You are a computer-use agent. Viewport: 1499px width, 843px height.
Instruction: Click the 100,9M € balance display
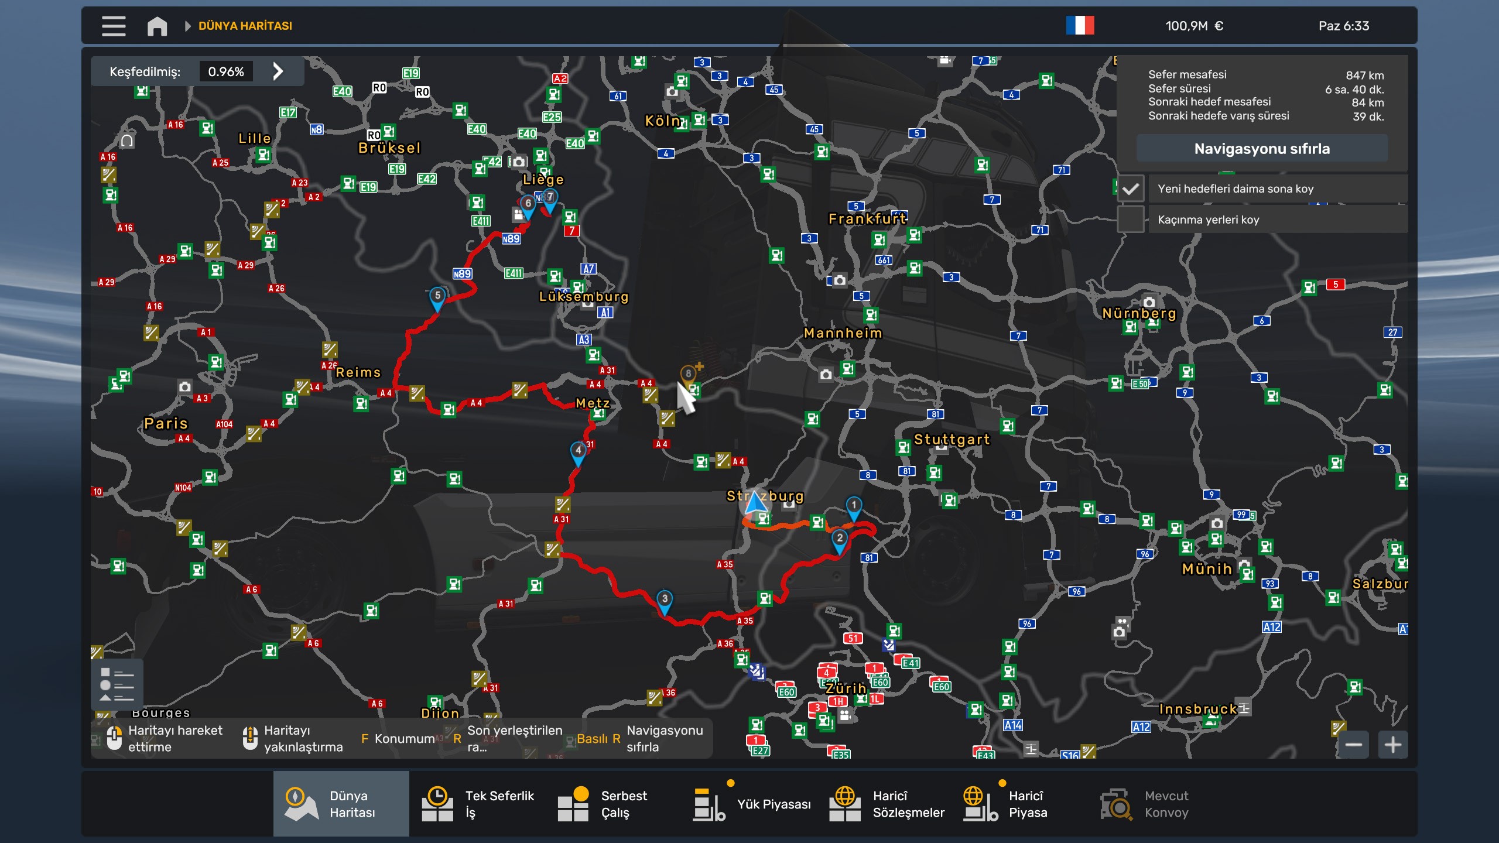(1195, 26)
